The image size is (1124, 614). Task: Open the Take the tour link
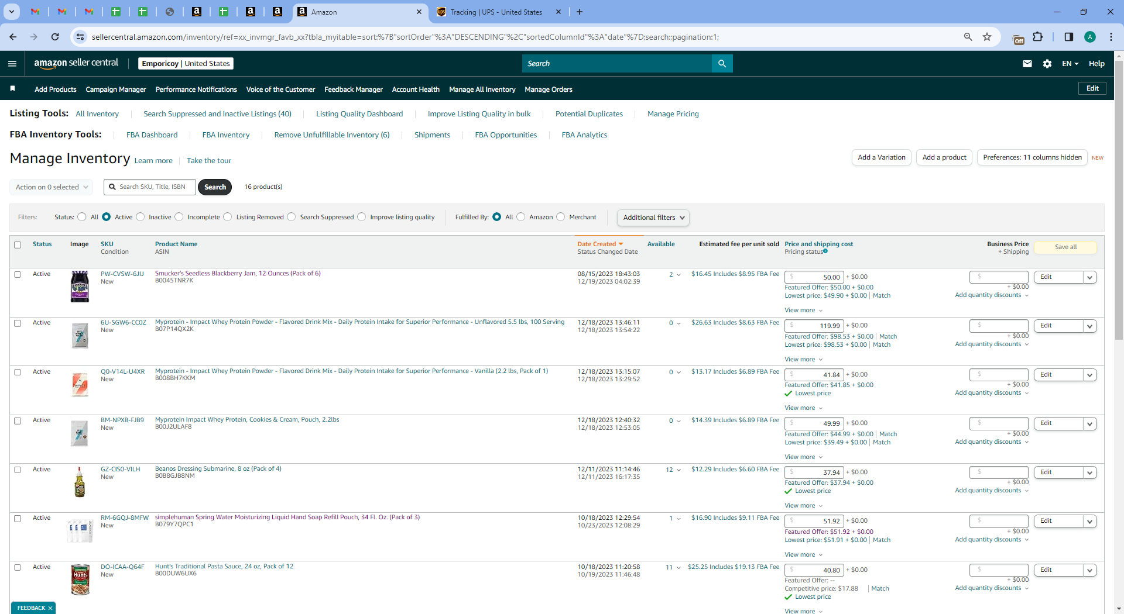209,161
